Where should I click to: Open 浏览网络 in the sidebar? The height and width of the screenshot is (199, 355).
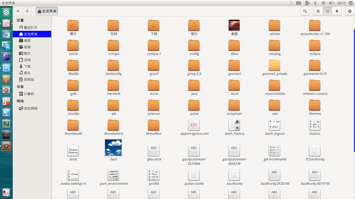[32, 108]
